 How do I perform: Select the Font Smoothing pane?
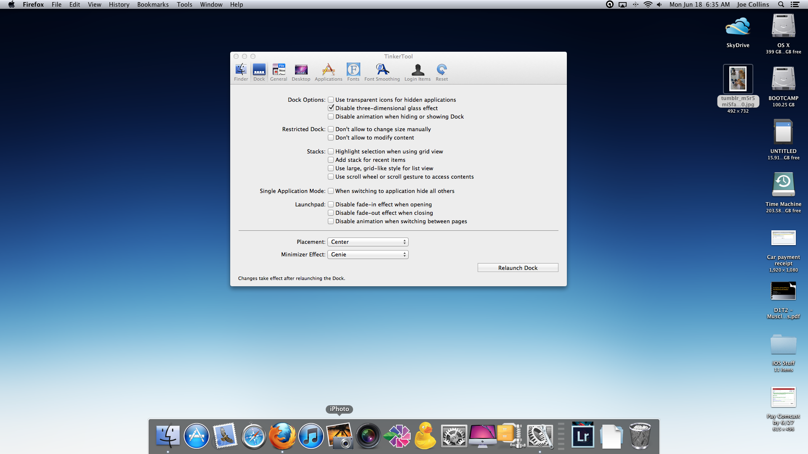click(382, 72)
